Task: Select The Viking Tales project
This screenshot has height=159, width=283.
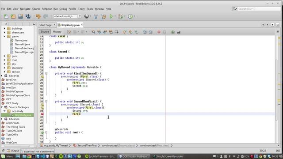Action: (15, 127)
